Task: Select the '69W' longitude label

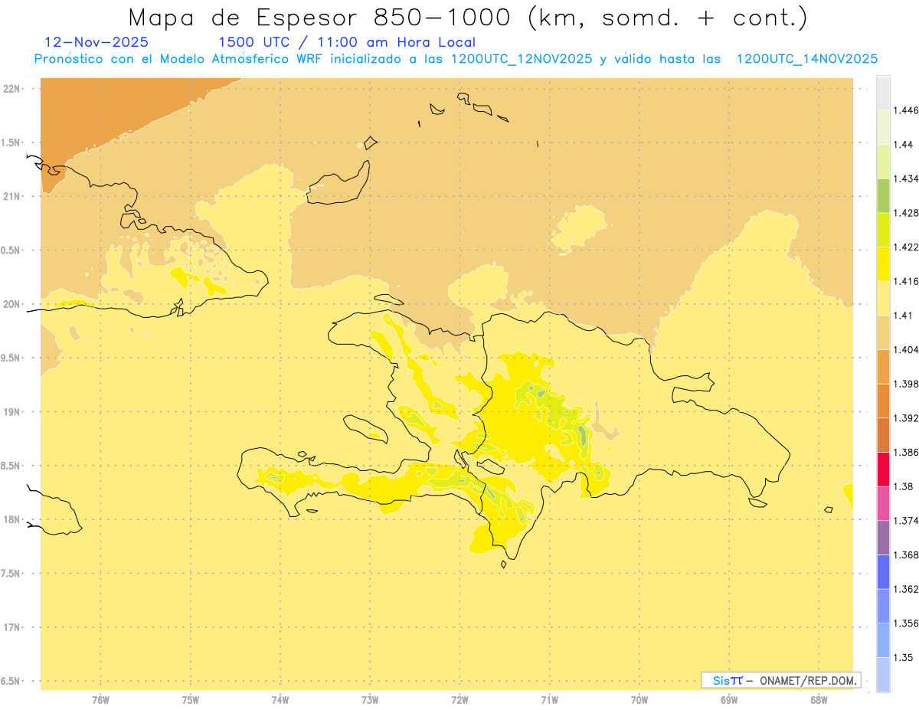Action: tap(729, 700)
